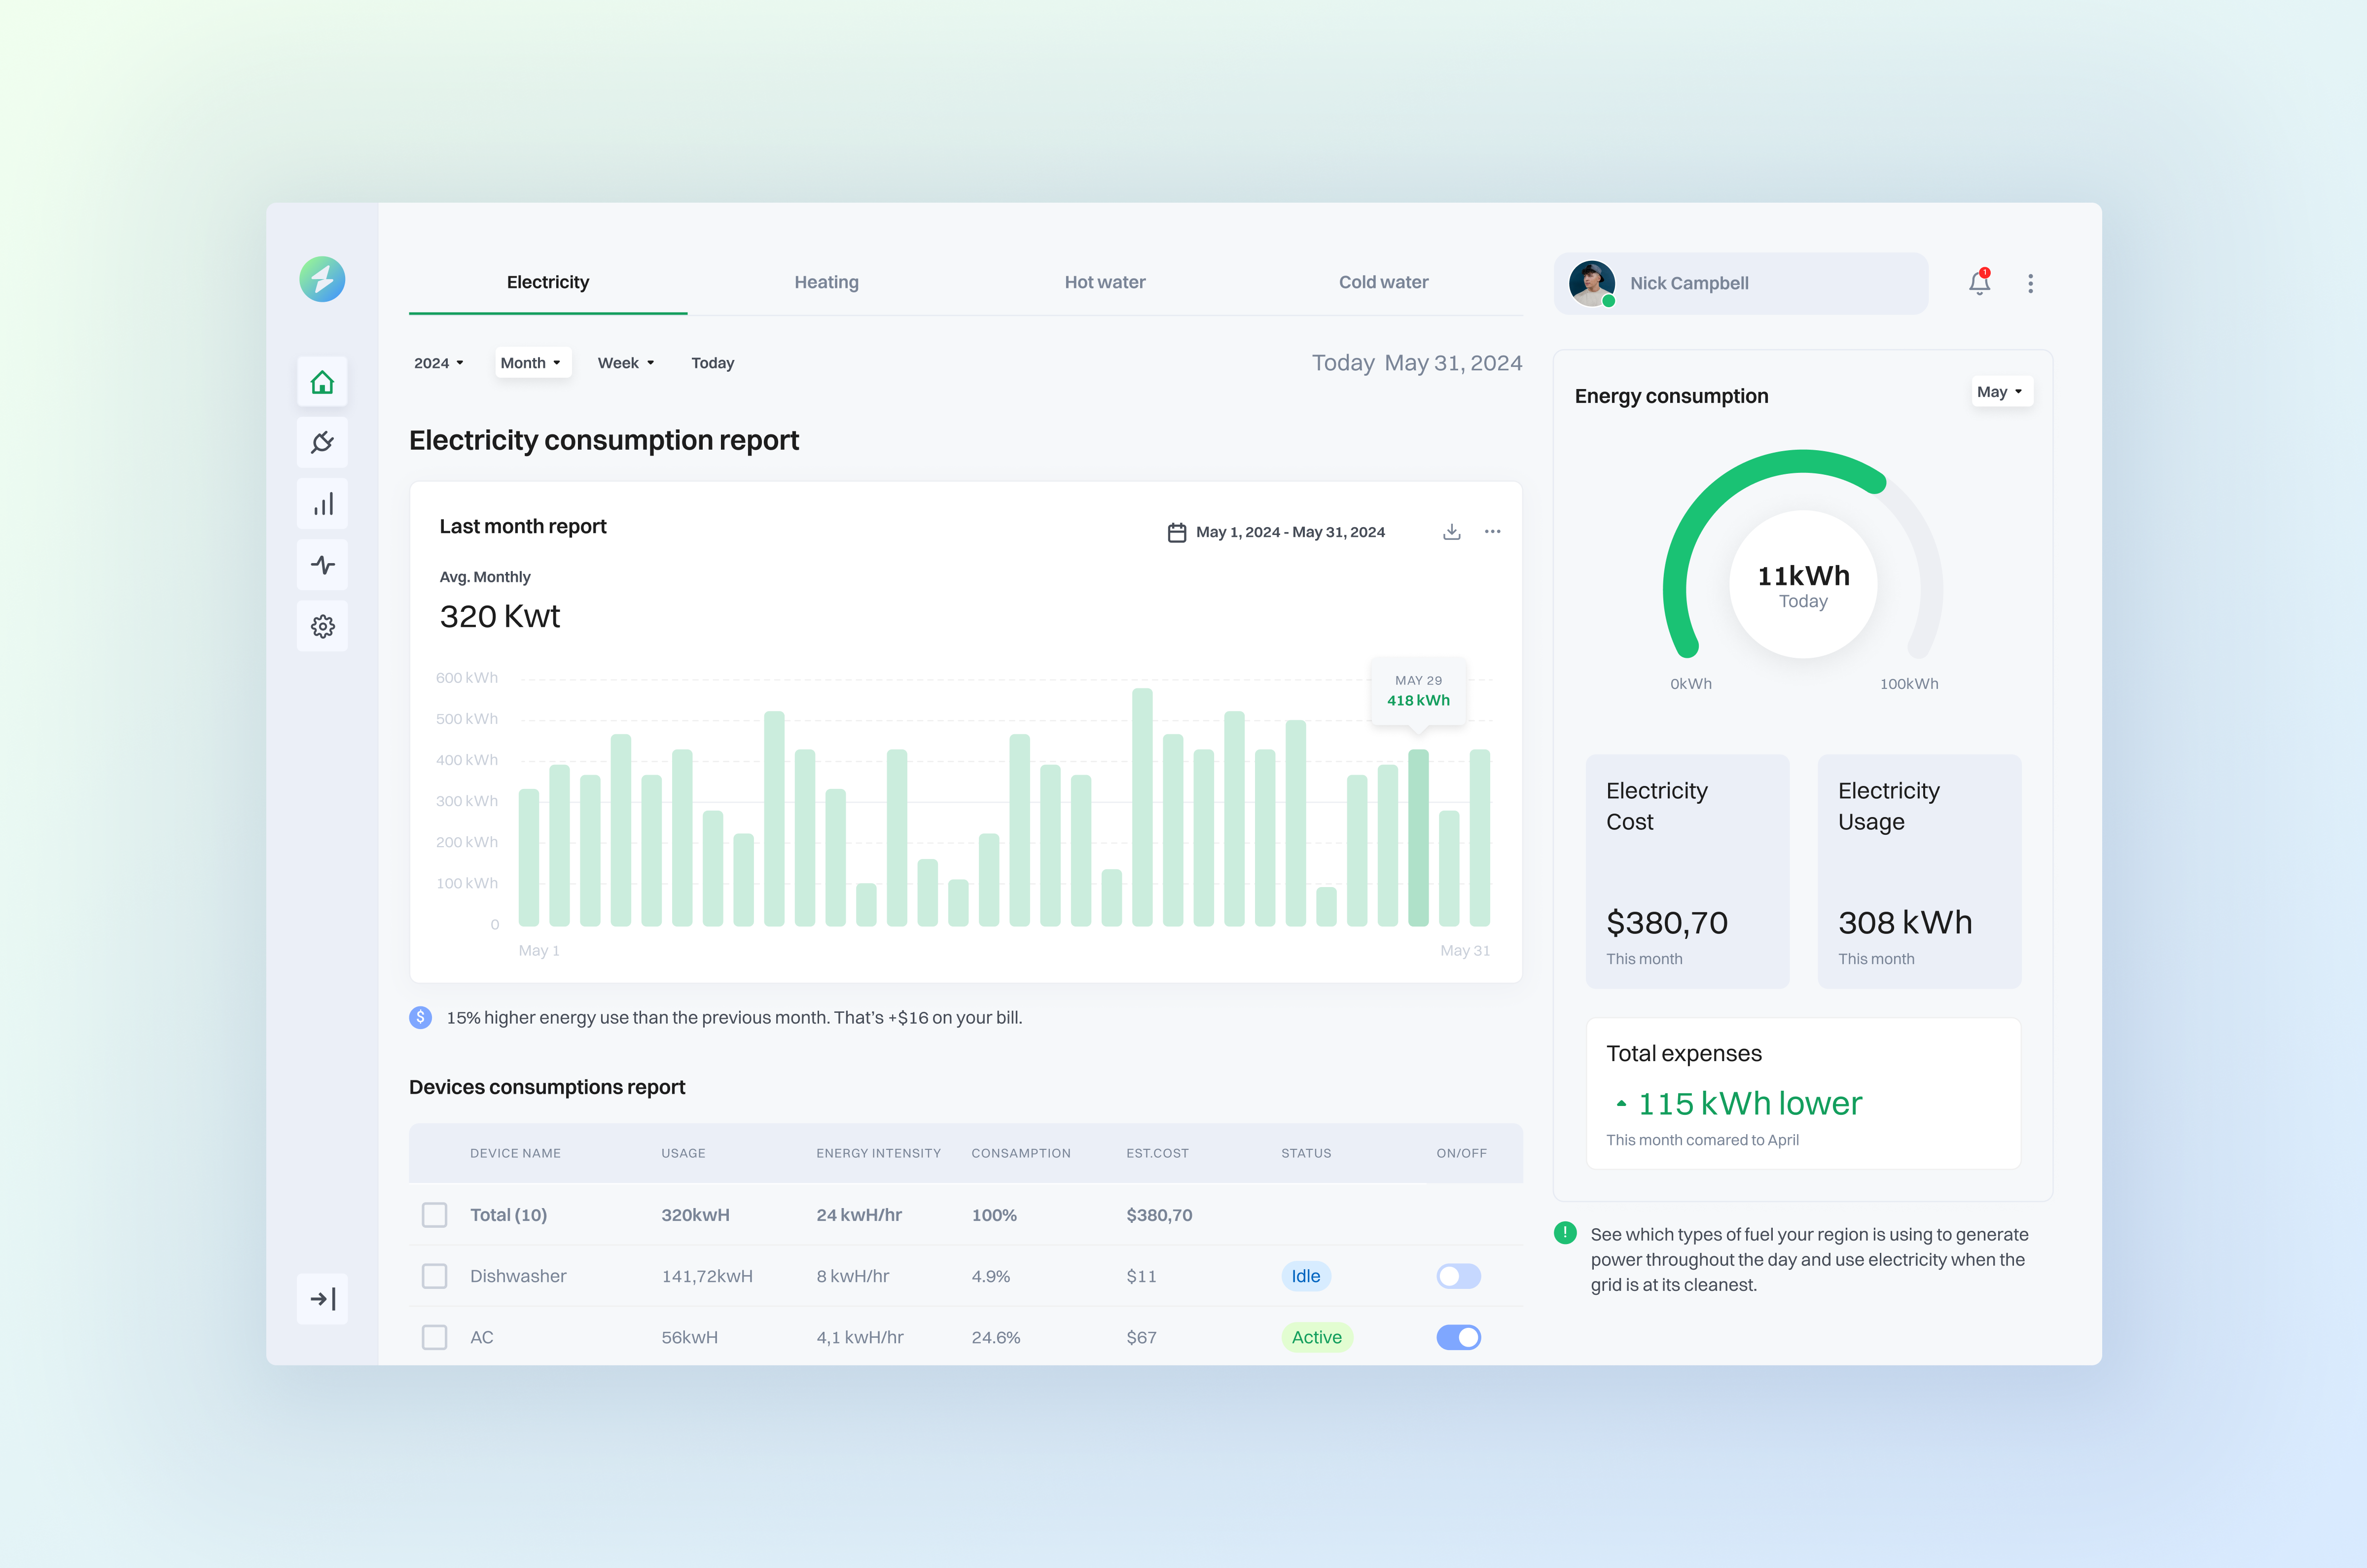Click the activity monitor sidebar icon
2367x1568 pixels.
[322, 564]
